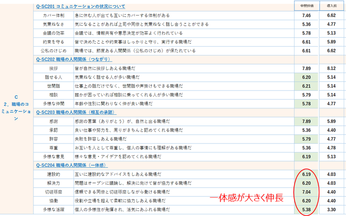Select the 会議の効率 row label
Viewport: 346px width, 216px height.
click(x=53, y=33)
